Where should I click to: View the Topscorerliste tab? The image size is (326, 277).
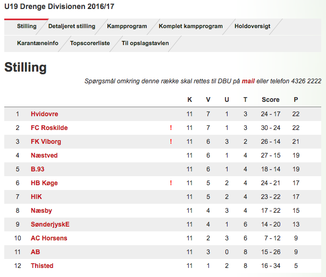(x=90, y=43)
